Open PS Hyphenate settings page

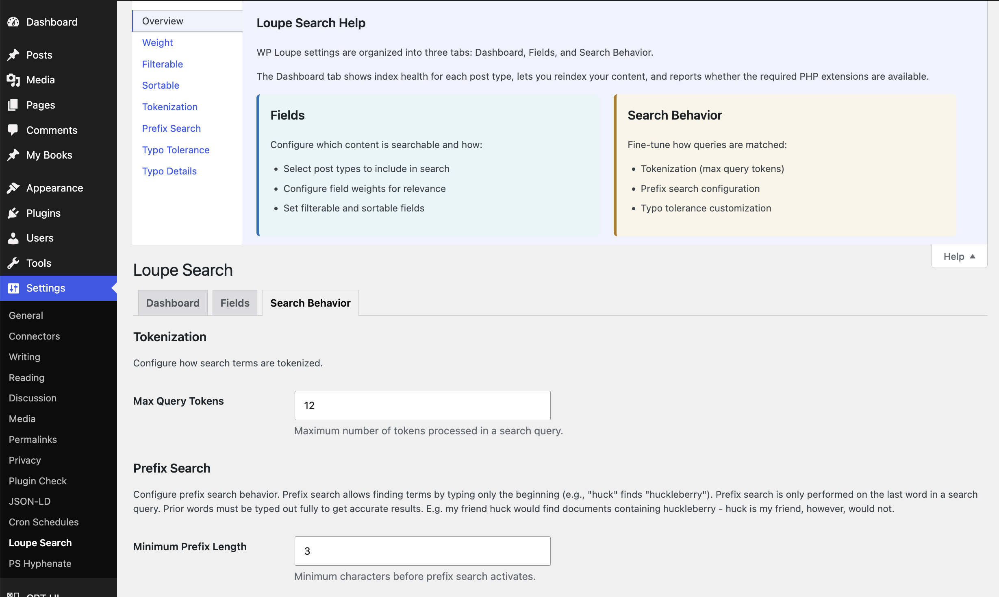click(x=40, y=564)
